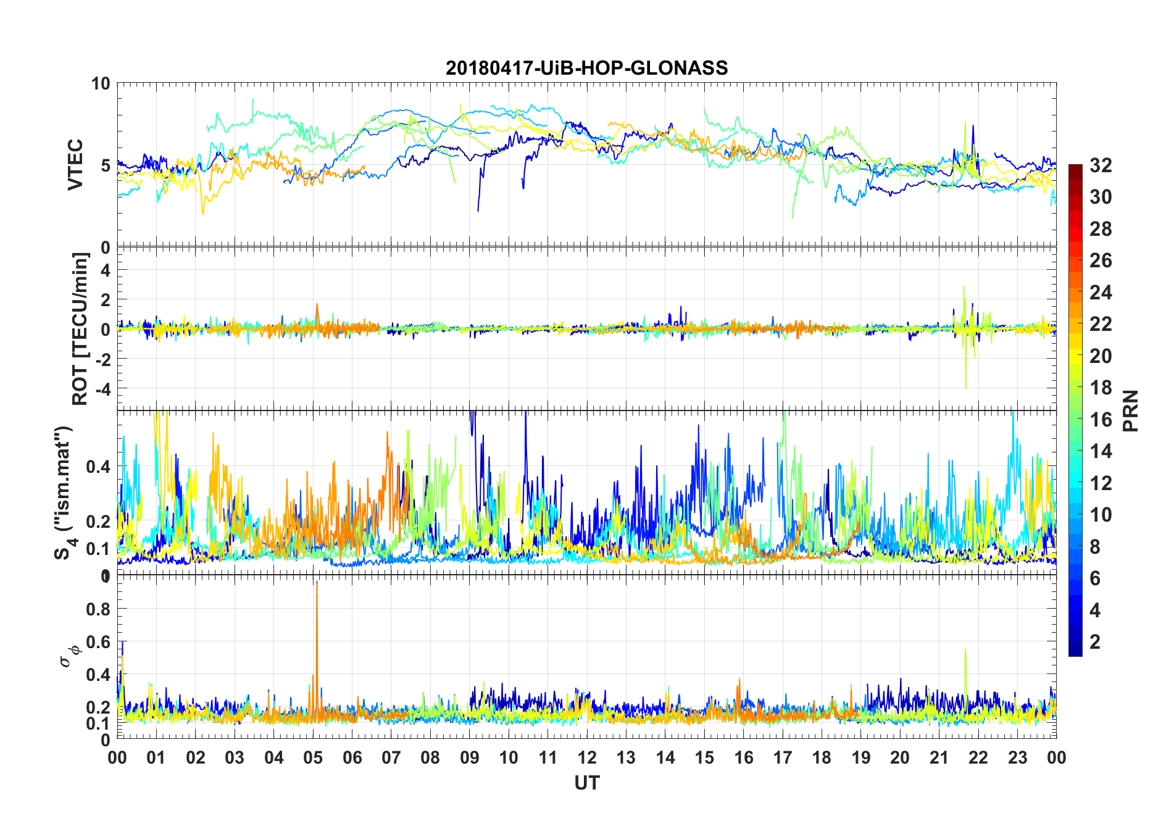Click the PRN colorbar tick 16

click(x=1101, y=419)
